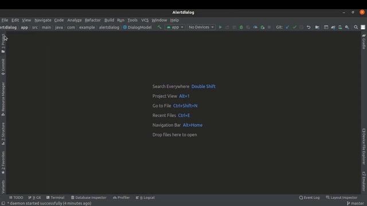367x206 pixels.
Task: Click the com breadcrumb in navigation bar
Action: coord(71,27)
